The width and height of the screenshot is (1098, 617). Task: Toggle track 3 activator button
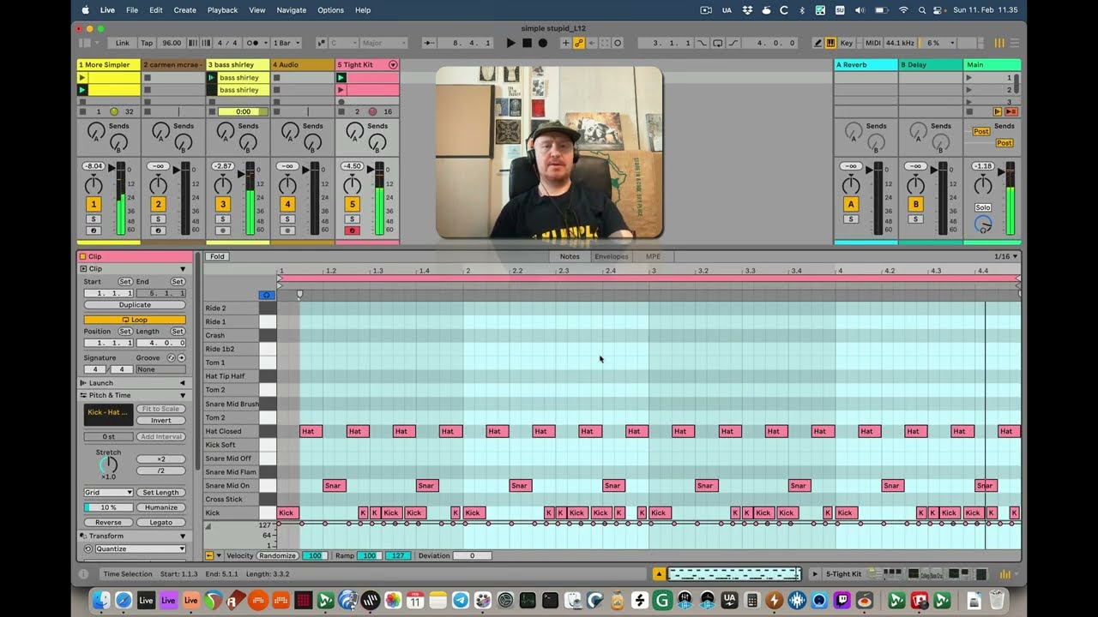coord(223,204)
